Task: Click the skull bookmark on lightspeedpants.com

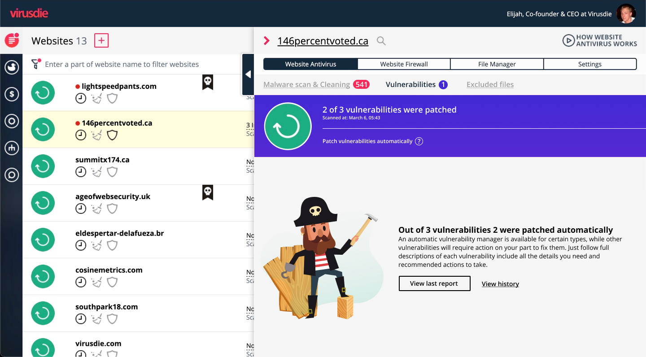Action: point(207,82)
